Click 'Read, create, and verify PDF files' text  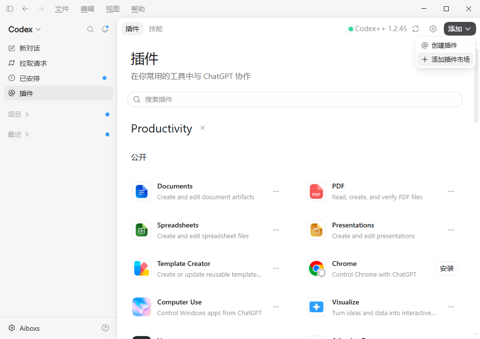[377, 197]
